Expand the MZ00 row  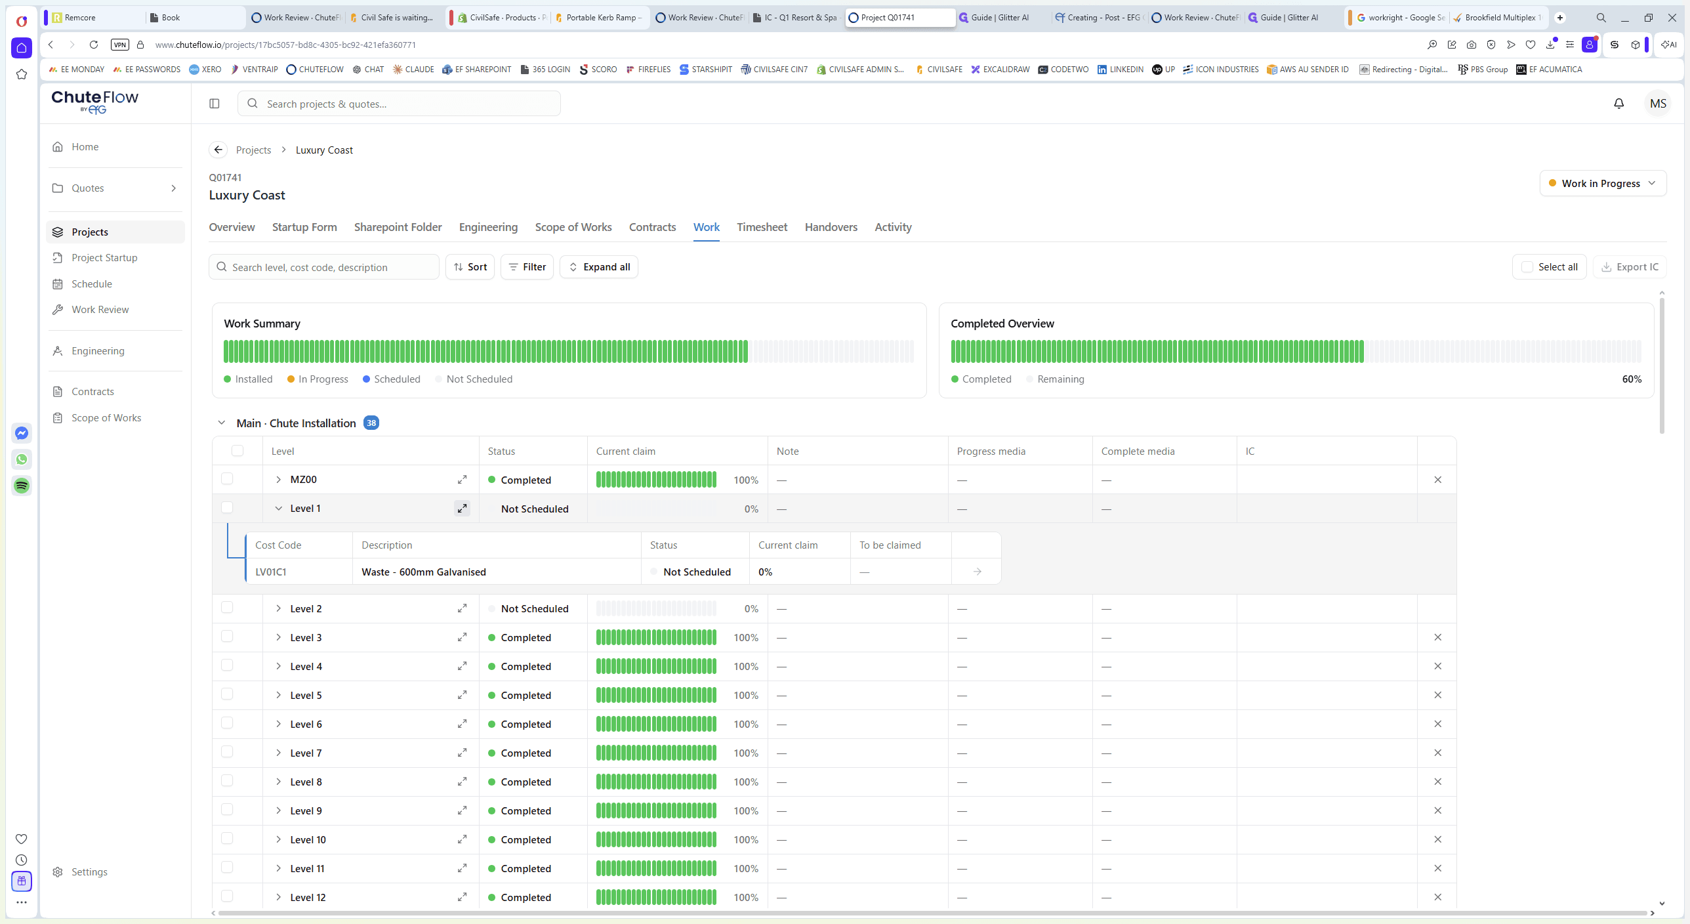pyautogui.click(x=278, y=480)
